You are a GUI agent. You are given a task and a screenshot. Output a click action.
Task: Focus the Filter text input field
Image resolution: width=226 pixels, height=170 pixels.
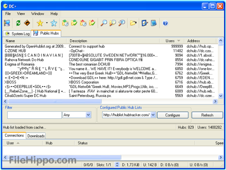(x=34, y=115)
